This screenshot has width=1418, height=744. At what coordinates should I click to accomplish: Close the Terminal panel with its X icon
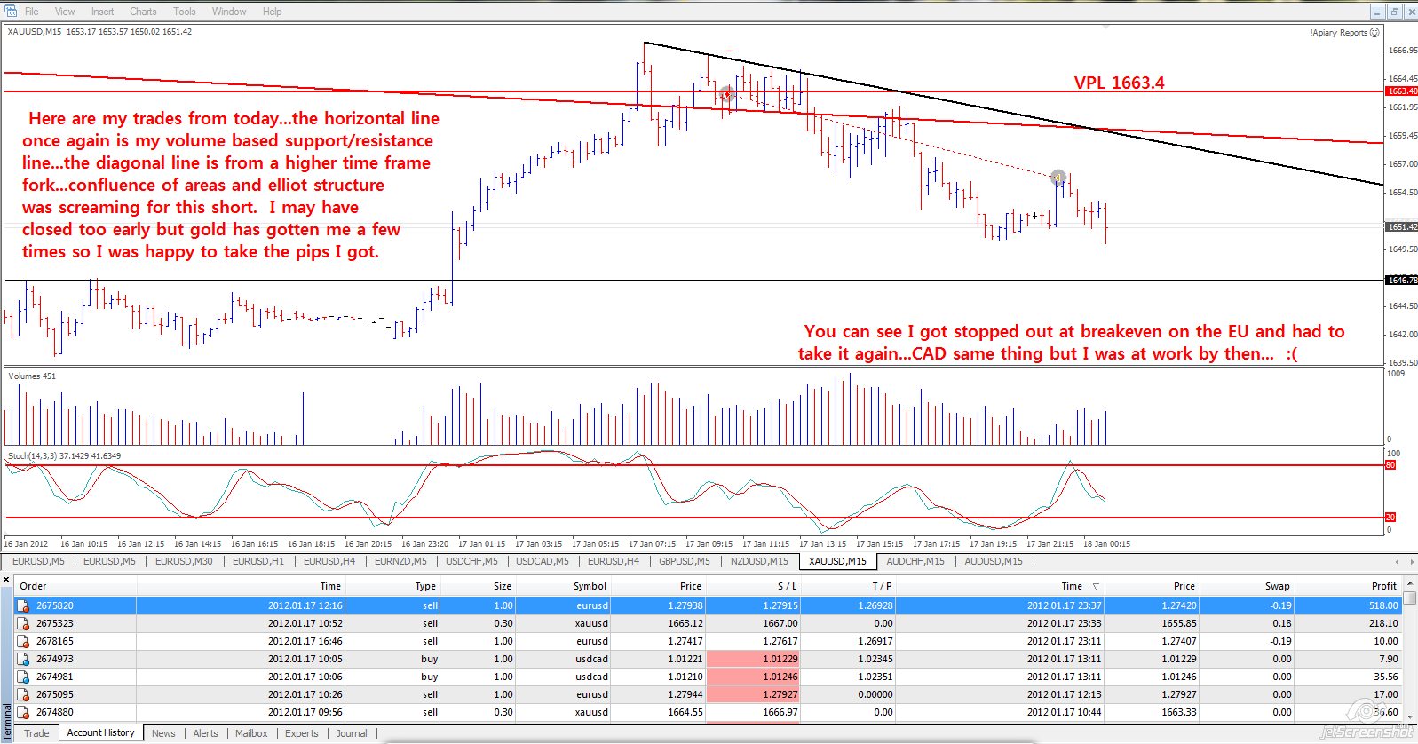pyautogui.click(x=6, y=579)
